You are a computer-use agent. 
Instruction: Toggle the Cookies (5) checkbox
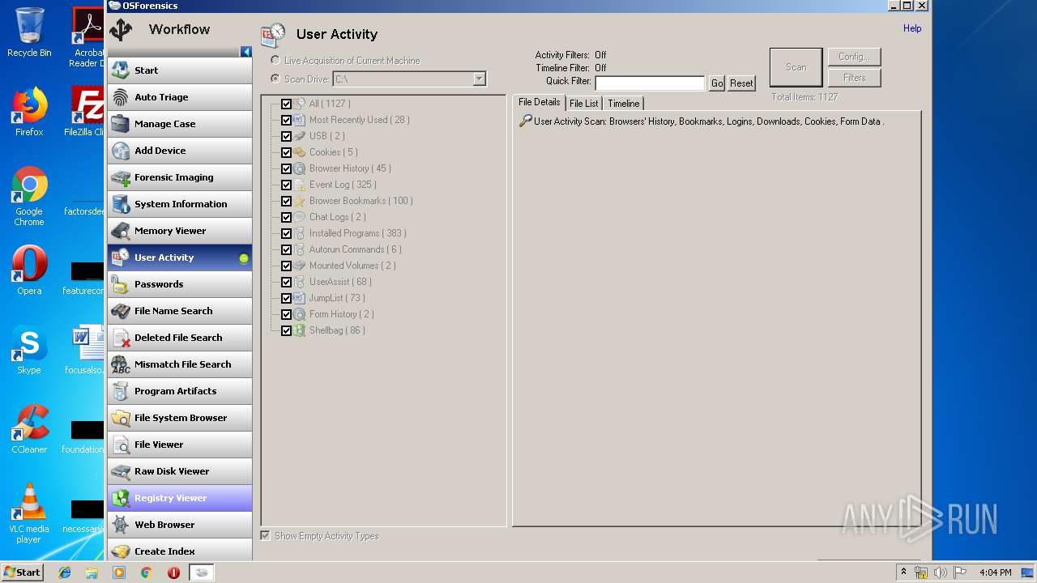coord(286,152)
